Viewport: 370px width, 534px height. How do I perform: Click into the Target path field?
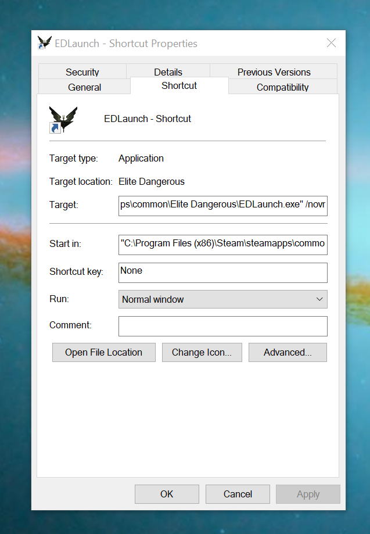[x=223, y=206]
